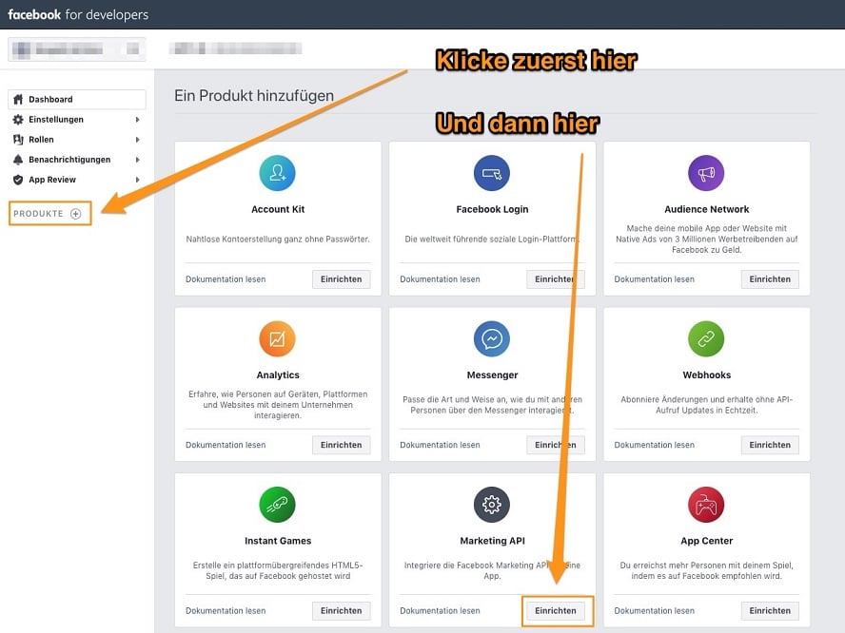Viewport: 845px width, 633px height.
Task: Click Einrichten for Audience Network
Action: tap(770, 279)
